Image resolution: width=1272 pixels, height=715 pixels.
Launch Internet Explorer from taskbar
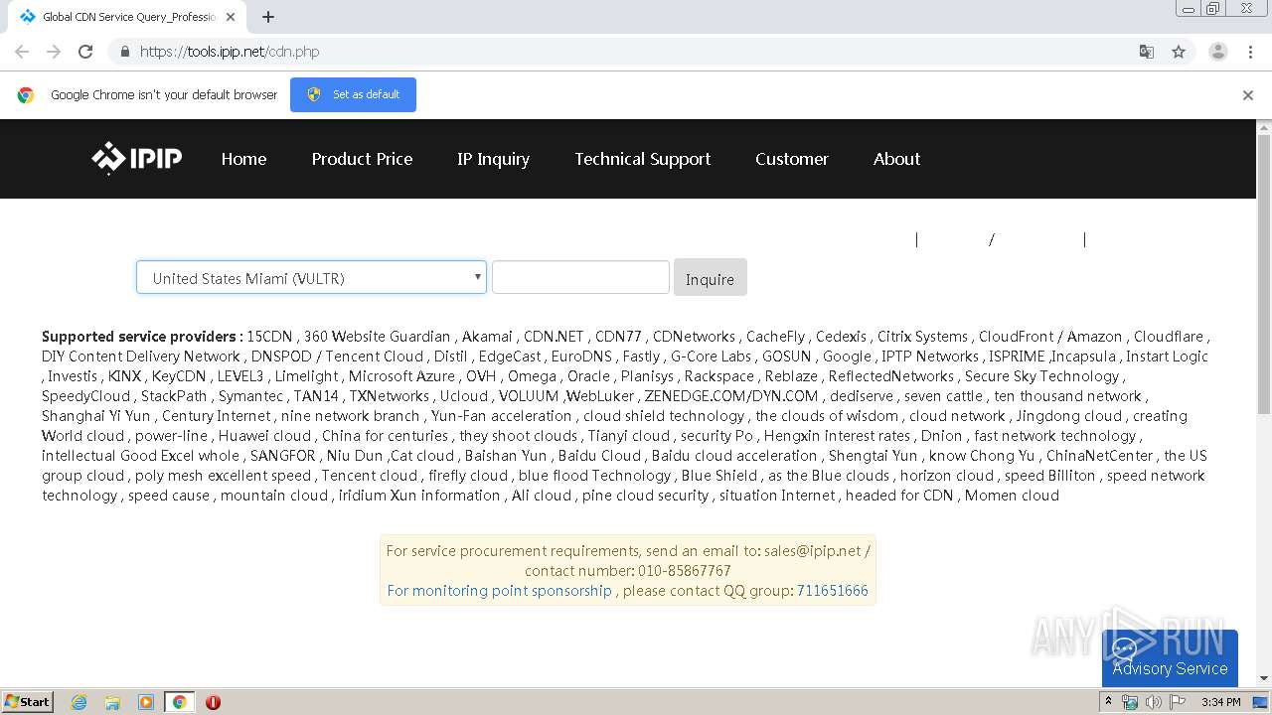[79, 702]
